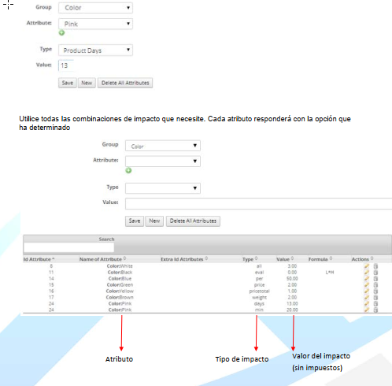Image resolution: width=392 pixels, height=386 pixels.
Task: Click the lower New button
Action: pos(154,221)
